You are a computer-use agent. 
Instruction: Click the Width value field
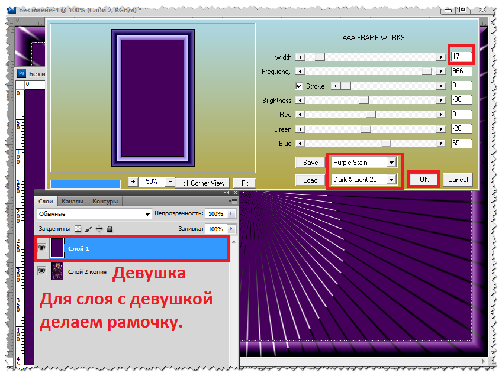click(x=461, y=56)
